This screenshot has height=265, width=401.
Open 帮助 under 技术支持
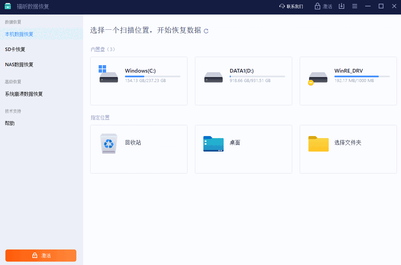click(x=10, y=123)
